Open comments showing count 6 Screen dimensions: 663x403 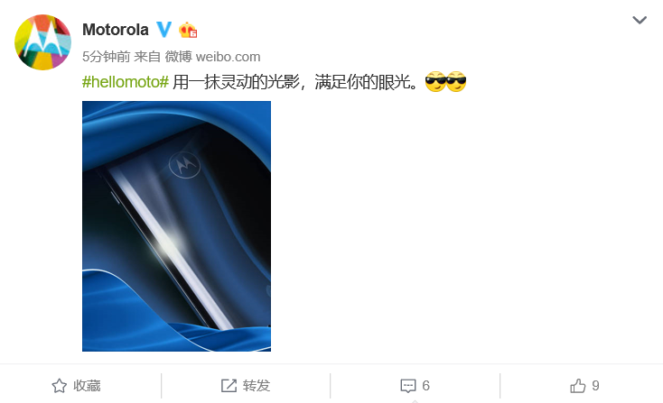[425, 386]
